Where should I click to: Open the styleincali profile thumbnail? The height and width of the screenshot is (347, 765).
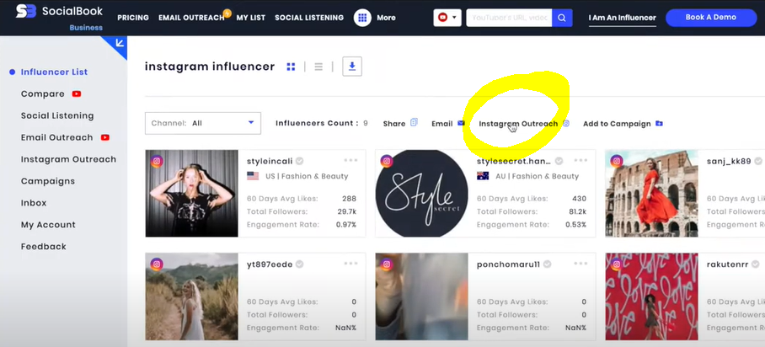[x=192, y=193]
